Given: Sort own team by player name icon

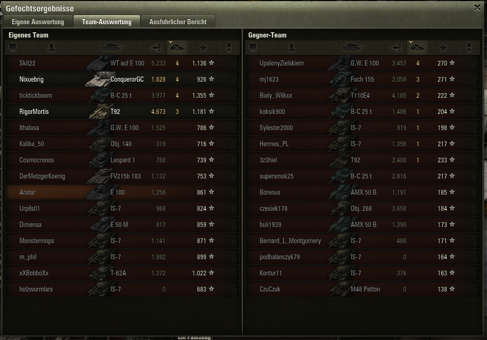Looking at the screenshot, I should click(x=52, y=47).
